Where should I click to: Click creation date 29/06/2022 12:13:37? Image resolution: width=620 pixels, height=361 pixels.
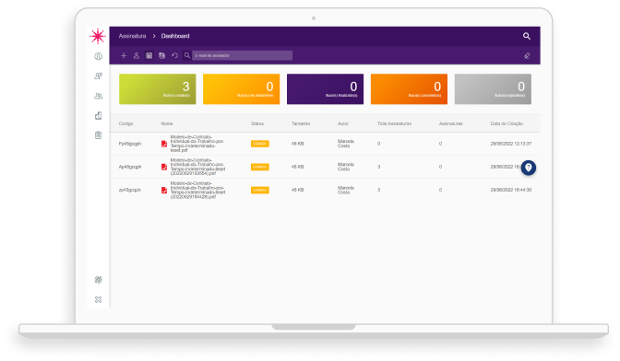click(x=511, y=144)
